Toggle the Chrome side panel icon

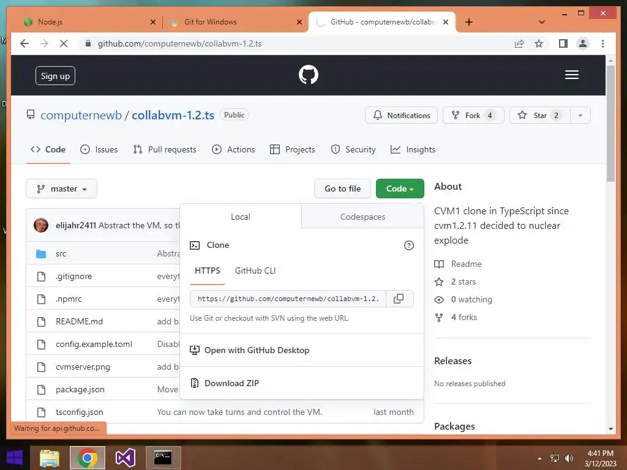(x=563, y=43)
